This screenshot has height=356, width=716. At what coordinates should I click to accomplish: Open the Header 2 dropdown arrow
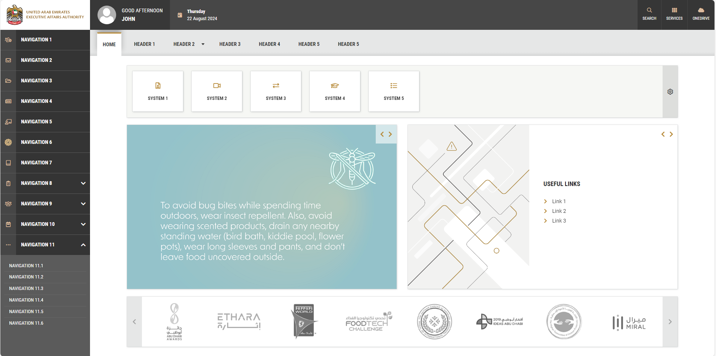click(203, 44)
